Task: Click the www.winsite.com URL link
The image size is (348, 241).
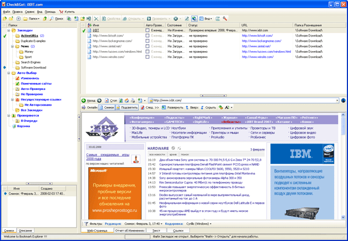Action: 258,57
